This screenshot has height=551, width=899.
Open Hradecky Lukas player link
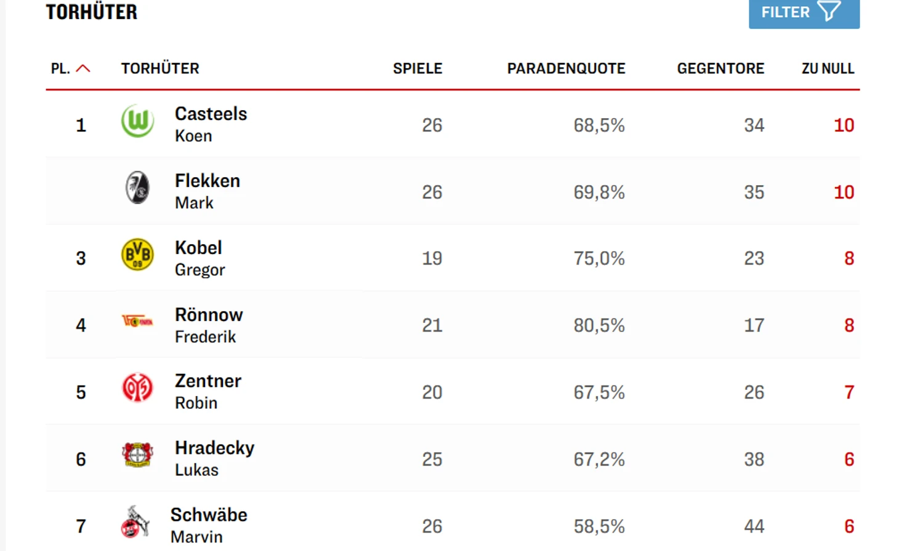[214, 459]
